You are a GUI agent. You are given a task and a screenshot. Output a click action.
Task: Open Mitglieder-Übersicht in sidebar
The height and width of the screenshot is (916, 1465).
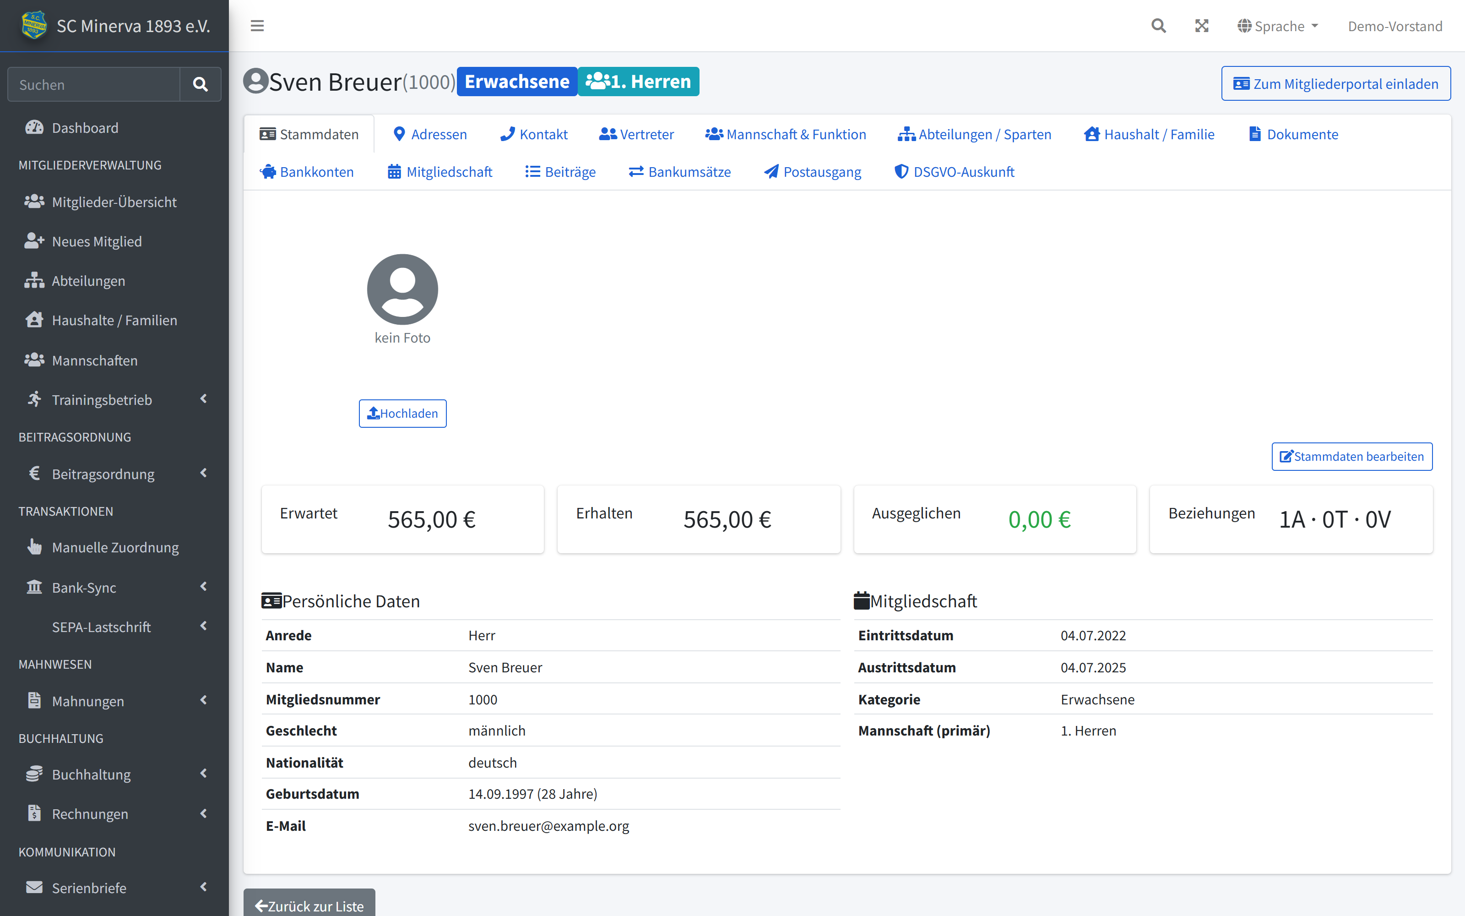coord(114,202)
